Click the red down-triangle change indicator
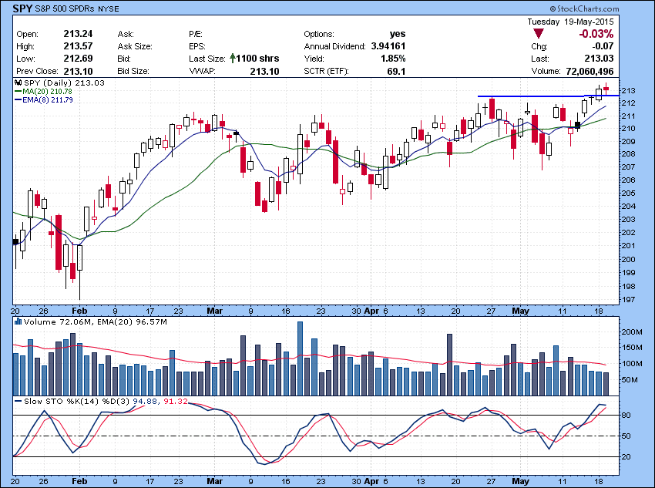 tap(539, 34)
